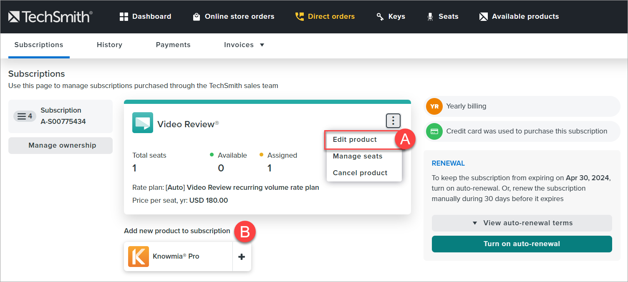Screen dimensions: 628x282
Task: Click the Direct orders phone icon
Action: point(299,16)
